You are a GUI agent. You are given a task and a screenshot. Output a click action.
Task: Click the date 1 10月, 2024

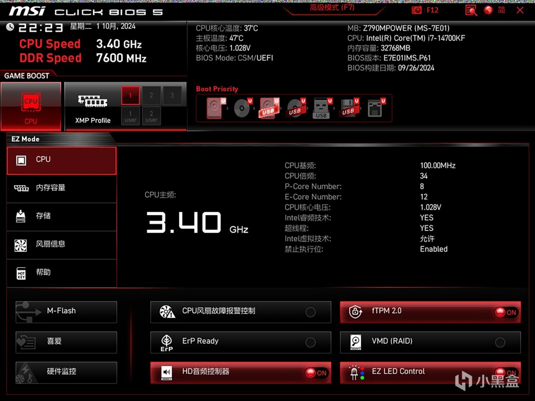click(116, 26)
